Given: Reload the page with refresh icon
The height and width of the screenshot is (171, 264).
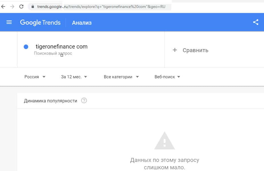Looking at the screenshot, I should click(21, 7).
